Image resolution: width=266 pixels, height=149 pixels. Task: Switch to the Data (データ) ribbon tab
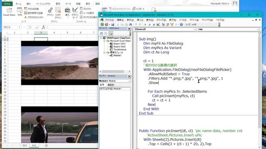click(68, 4)
